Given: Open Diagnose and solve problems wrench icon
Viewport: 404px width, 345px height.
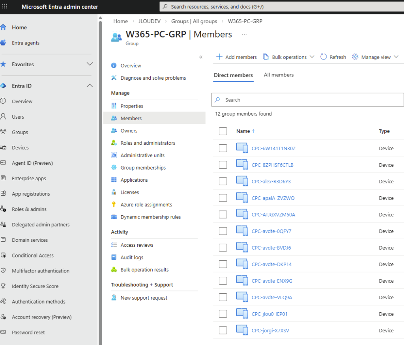Looking at the screenshot, I should click(114, 78).
